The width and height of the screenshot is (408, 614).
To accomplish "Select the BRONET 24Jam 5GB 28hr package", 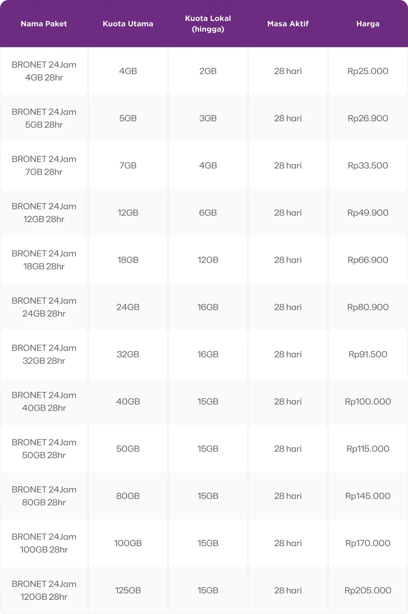I will tap(44, 118).
